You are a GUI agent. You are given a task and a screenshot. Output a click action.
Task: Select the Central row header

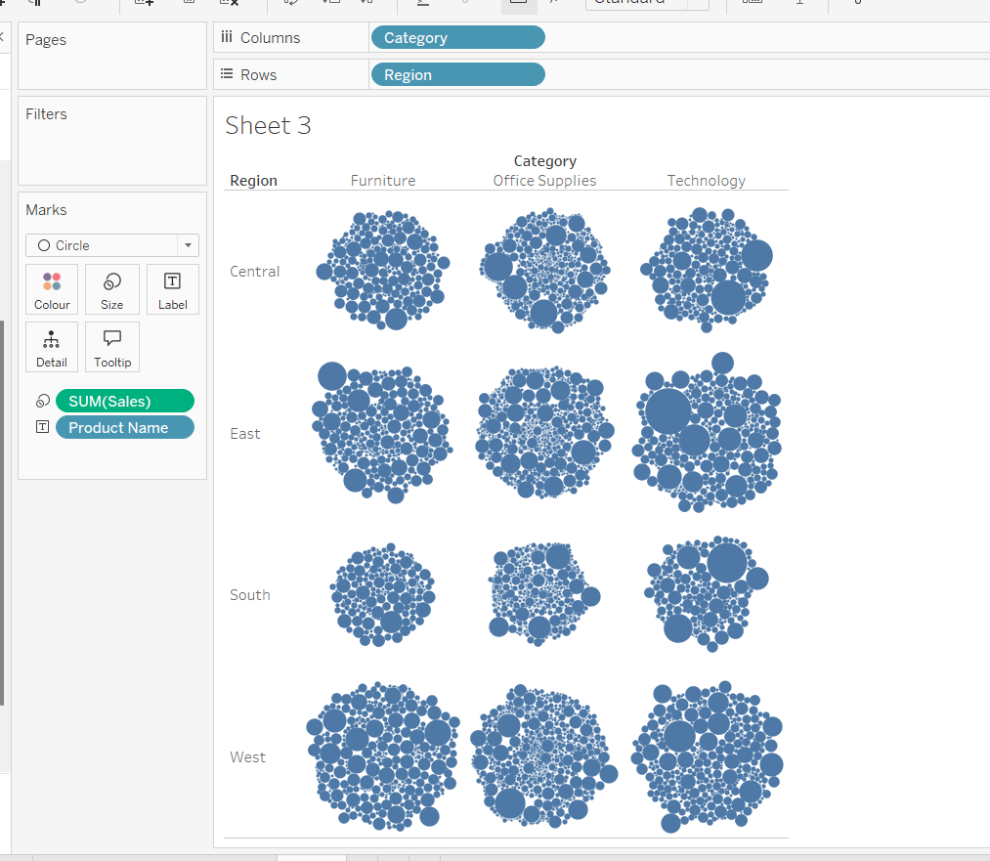click(x=255, y=272)
